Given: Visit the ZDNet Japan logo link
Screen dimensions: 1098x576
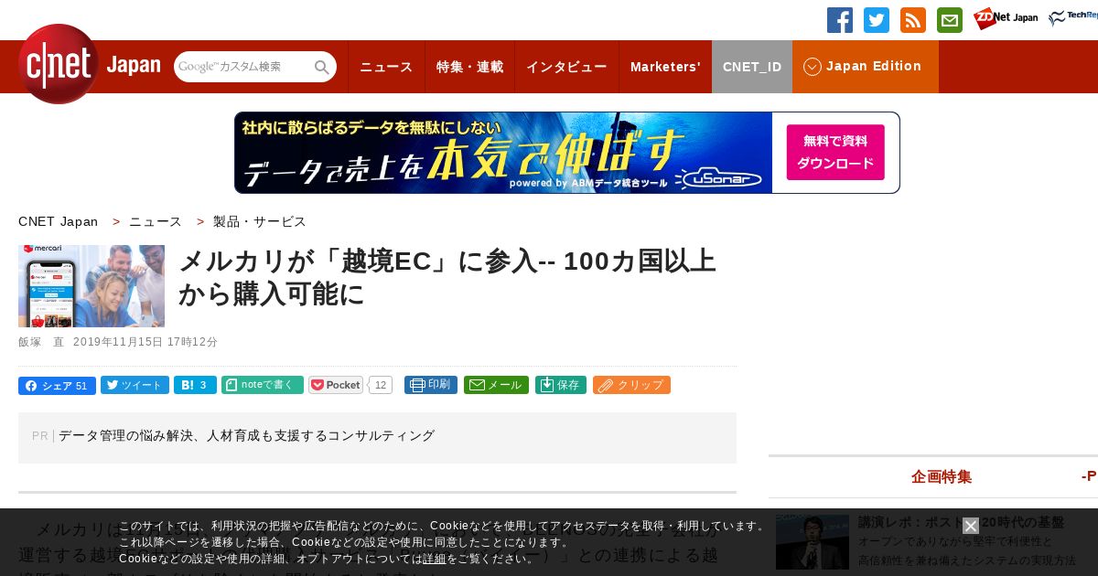Looking at the screenshot, I should [1006, 18].
